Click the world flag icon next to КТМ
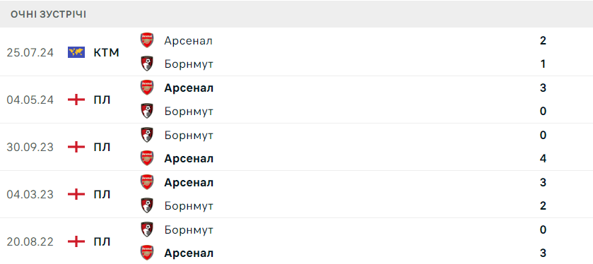 (76, 52)
